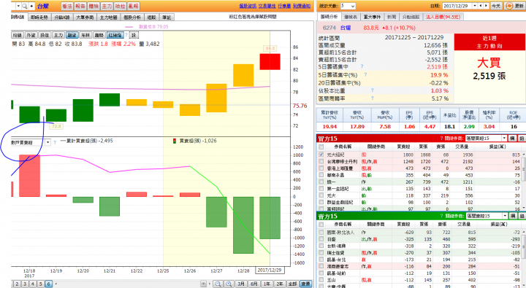Click the question mark help icon beside 紅綠燈
The width and height of the screenshot is (526, 288).
[126, 35]
